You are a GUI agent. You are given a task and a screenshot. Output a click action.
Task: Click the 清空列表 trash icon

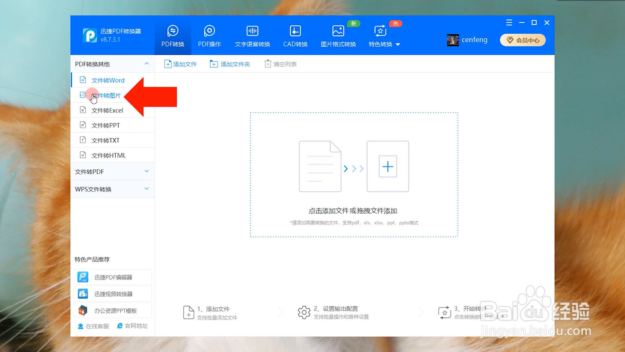pyautogui.click(x=268, y=64)
